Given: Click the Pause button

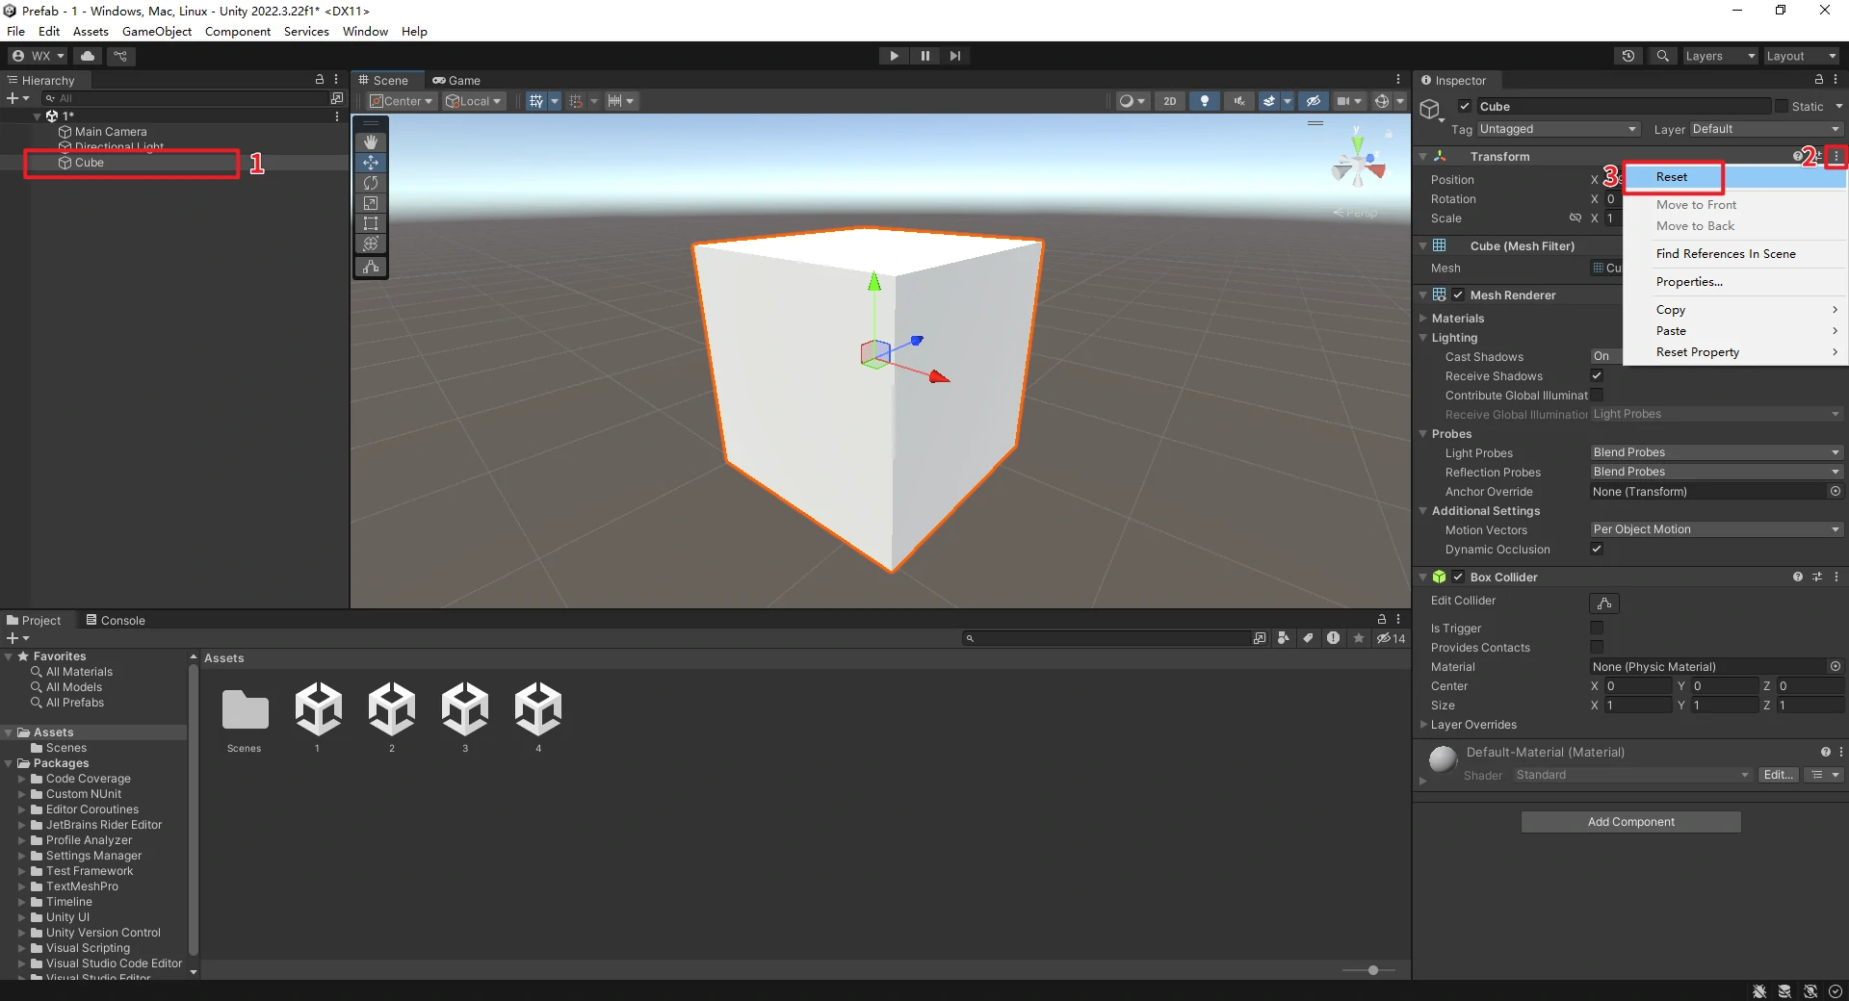Looking at the screenshot, I should click(x=924, y=56).
